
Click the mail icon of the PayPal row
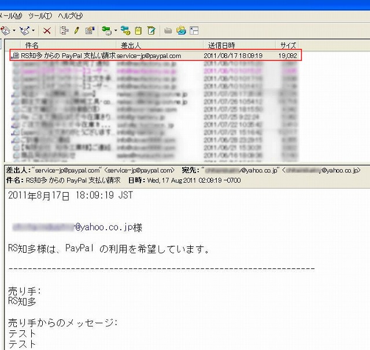16,56
